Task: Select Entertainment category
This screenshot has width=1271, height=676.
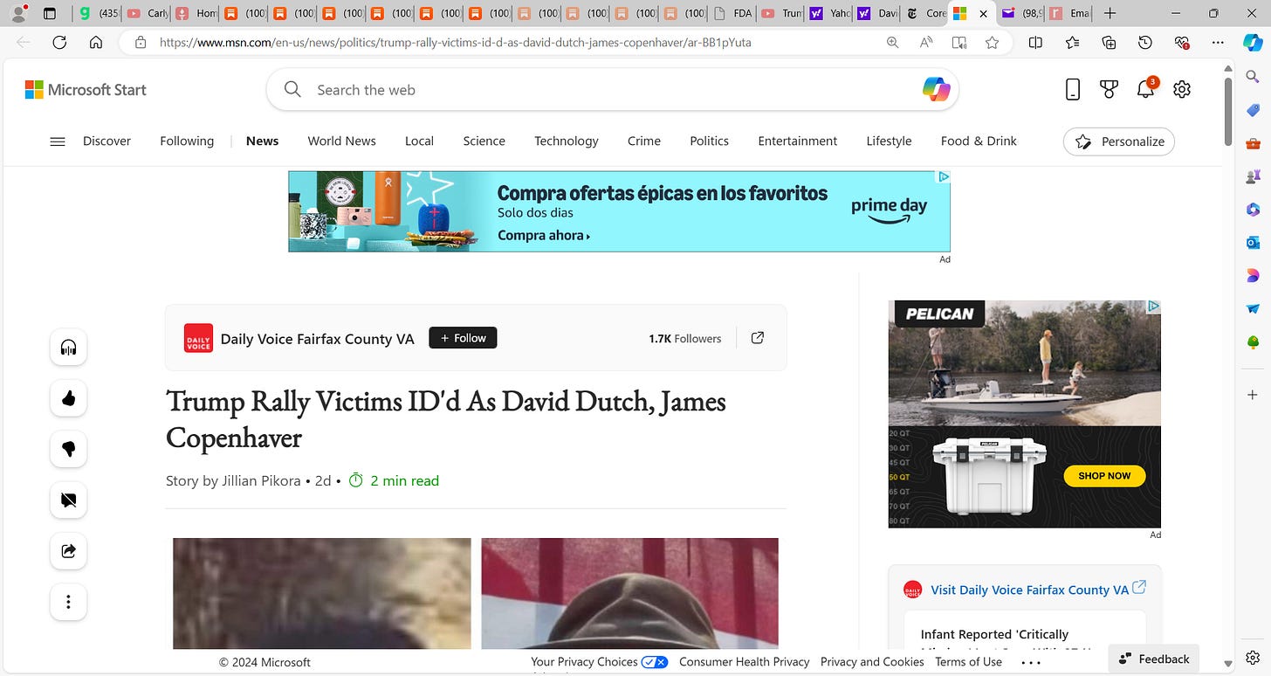Action: tap(798, 141)
